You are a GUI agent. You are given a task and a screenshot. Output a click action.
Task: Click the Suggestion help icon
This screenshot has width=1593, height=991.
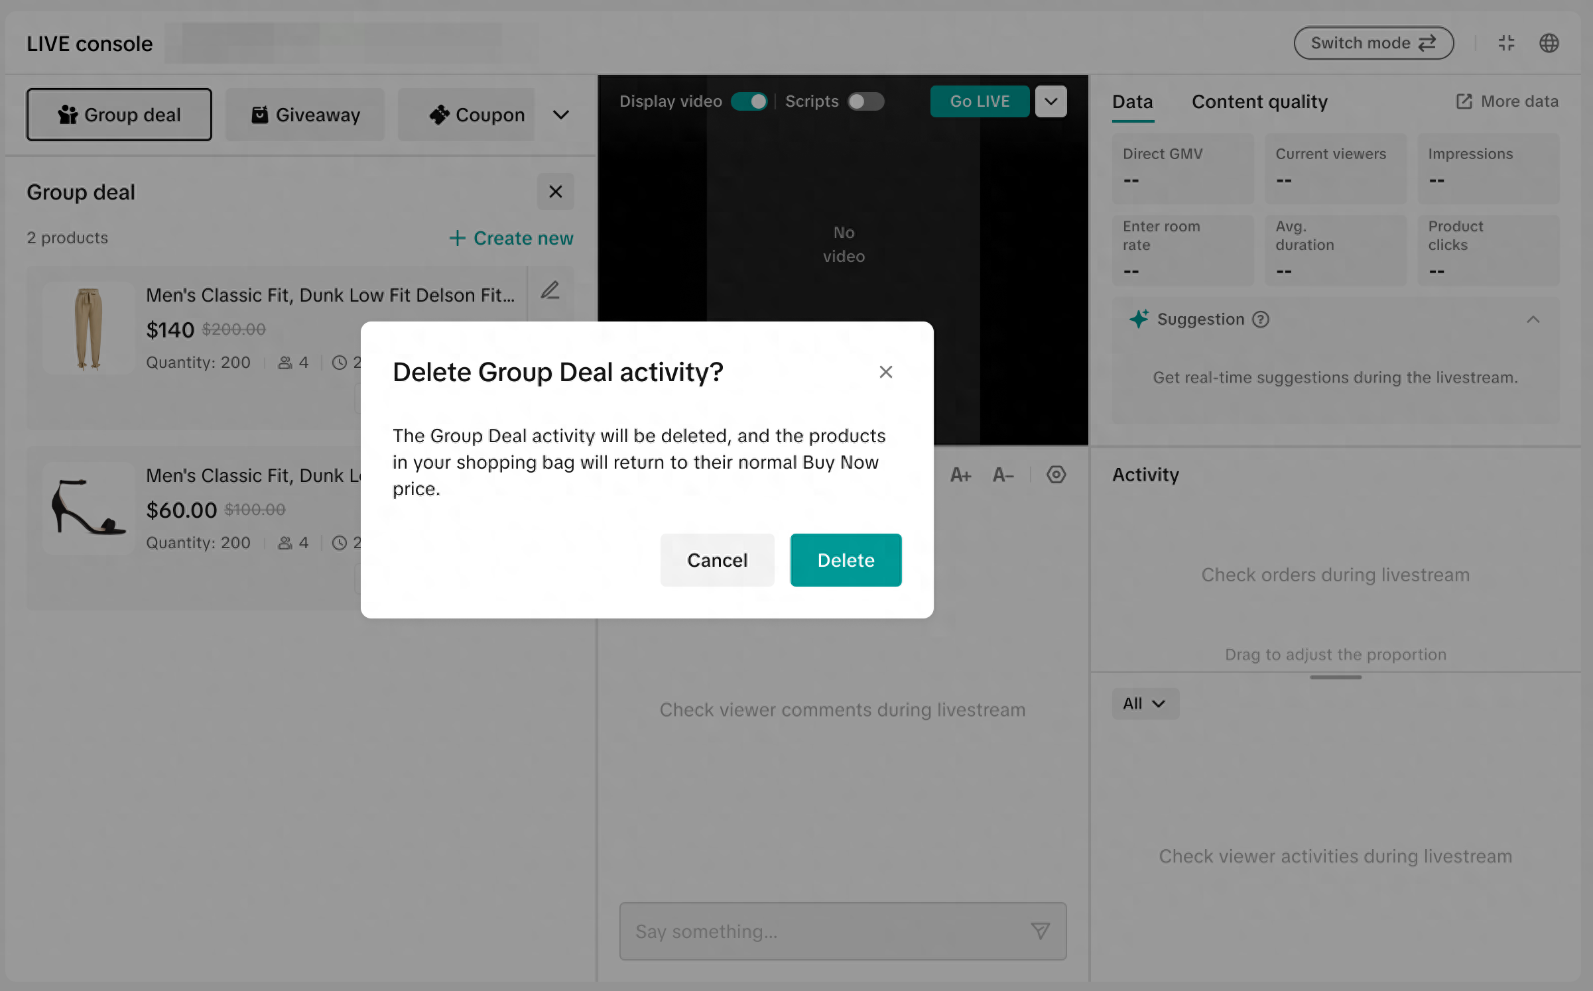(x=1260, y=320)
